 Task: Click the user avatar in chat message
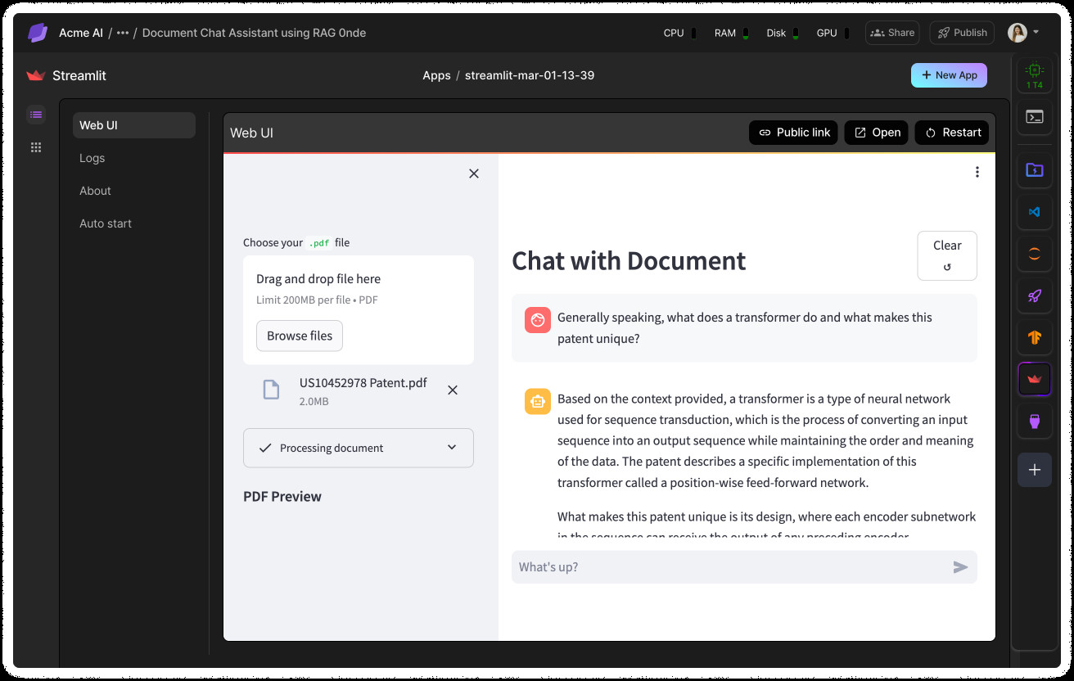tap(538, 321)
